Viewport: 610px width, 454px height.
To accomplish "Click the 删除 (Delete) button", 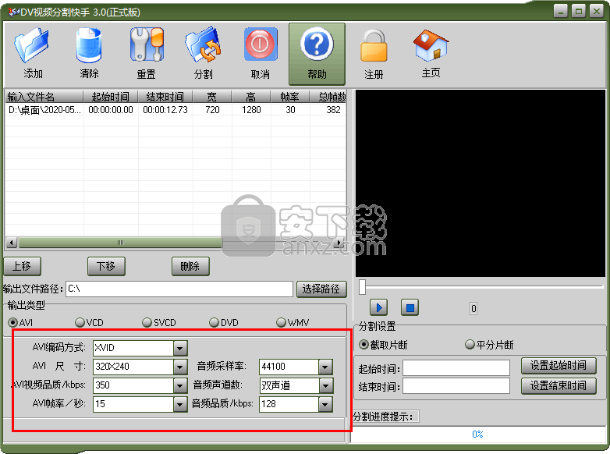I will click(x=190, y=267).
